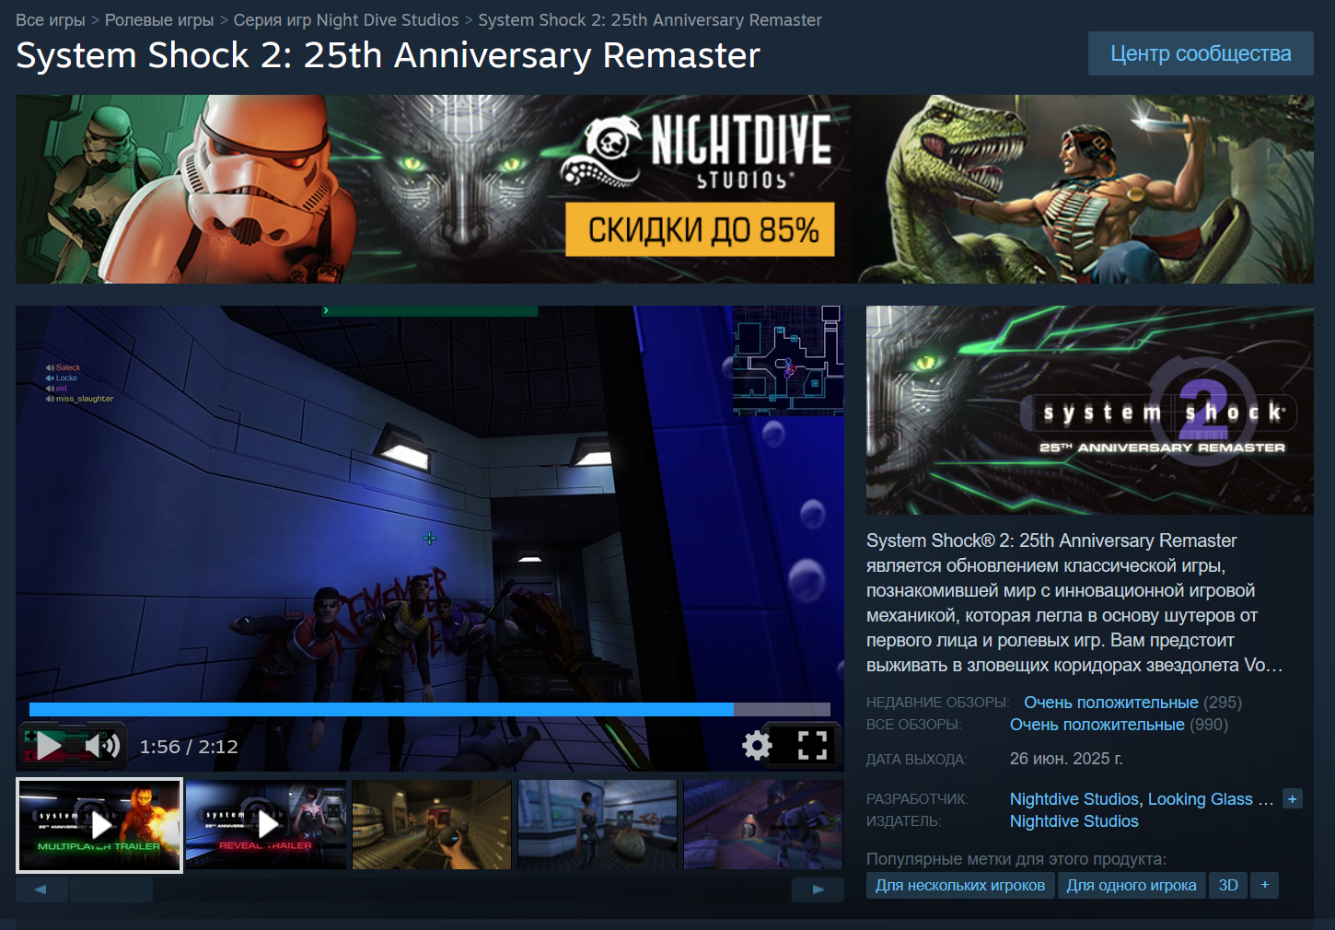Select the 3D tag

[x=1228, y=886]
